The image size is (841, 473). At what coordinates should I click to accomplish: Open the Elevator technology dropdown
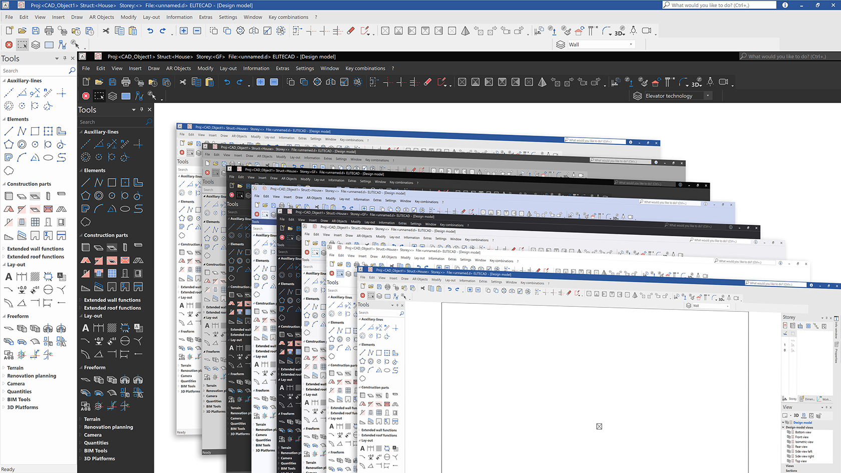(x=708, y=96)
